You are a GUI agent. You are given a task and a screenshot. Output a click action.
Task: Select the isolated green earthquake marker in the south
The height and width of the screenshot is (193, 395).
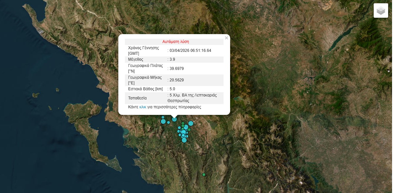click(204, 175)
